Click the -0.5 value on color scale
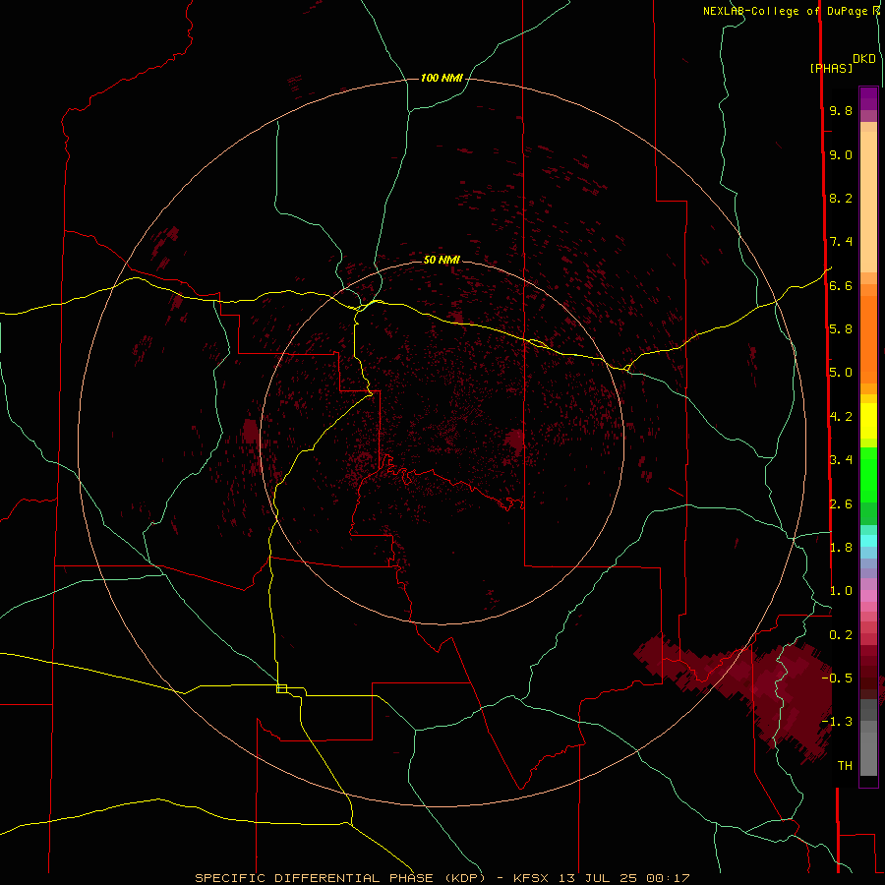 tap(838, 678)
